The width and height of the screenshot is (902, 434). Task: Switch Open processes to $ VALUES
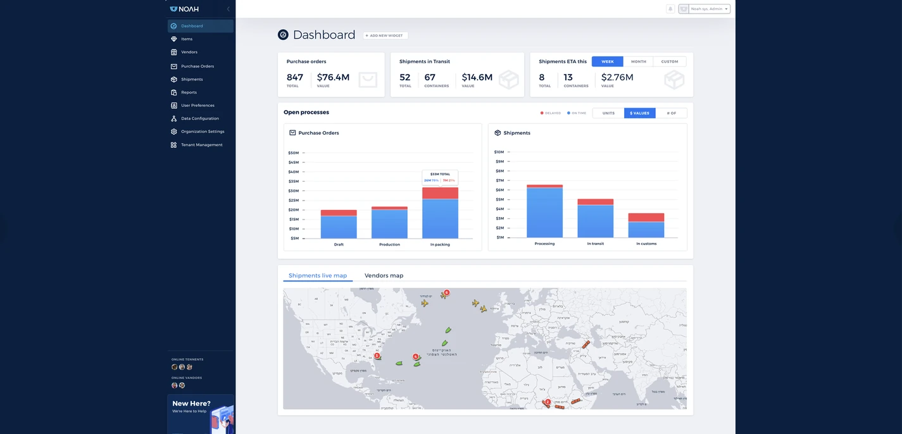tap(640, 113)
